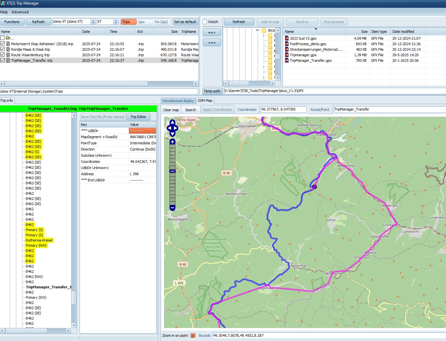Disable the Zoom in on point checkbox

193,335
